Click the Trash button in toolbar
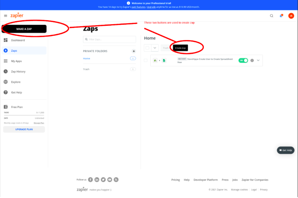 tap(166, 48)
